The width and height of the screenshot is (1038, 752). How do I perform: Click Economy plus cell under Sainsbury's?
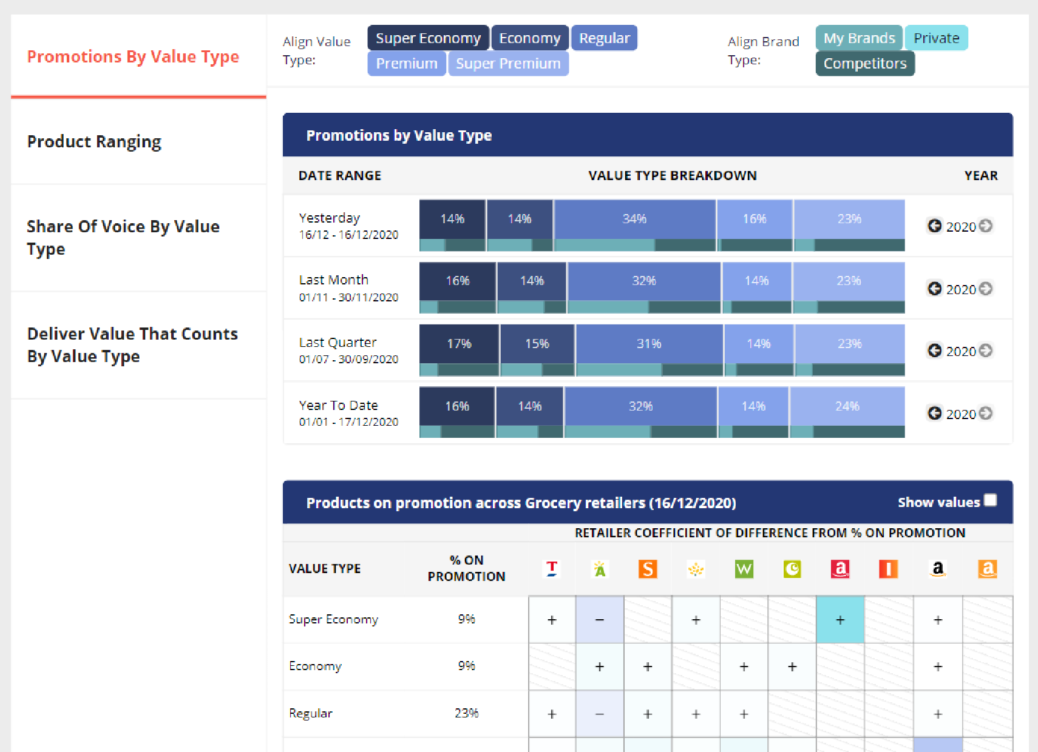pos(648,666)
